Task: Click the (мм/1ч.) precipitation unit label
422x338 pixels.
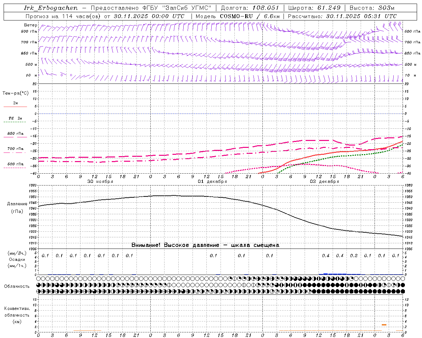Action: (x=17, y=266)
